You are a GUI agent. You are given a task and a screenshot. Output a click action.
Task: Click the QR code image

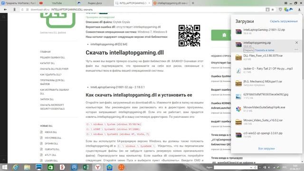pyautogui.click(x=189, y=36)
